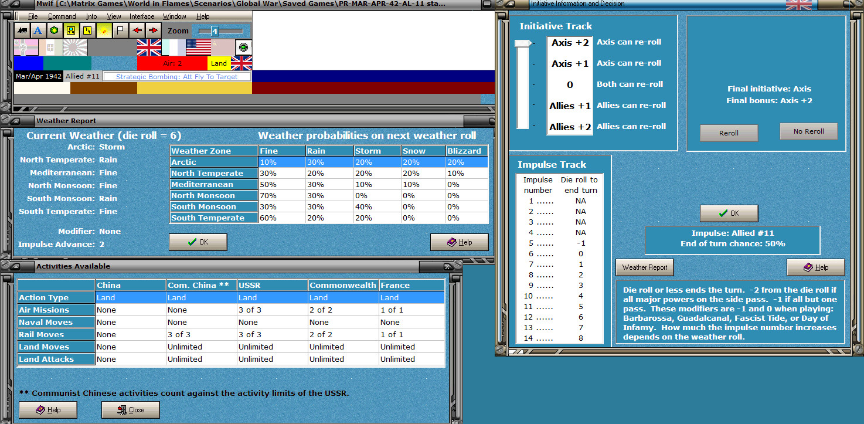Click the Commonwealth column header
The image size is (864, 424).
(343, 286)
